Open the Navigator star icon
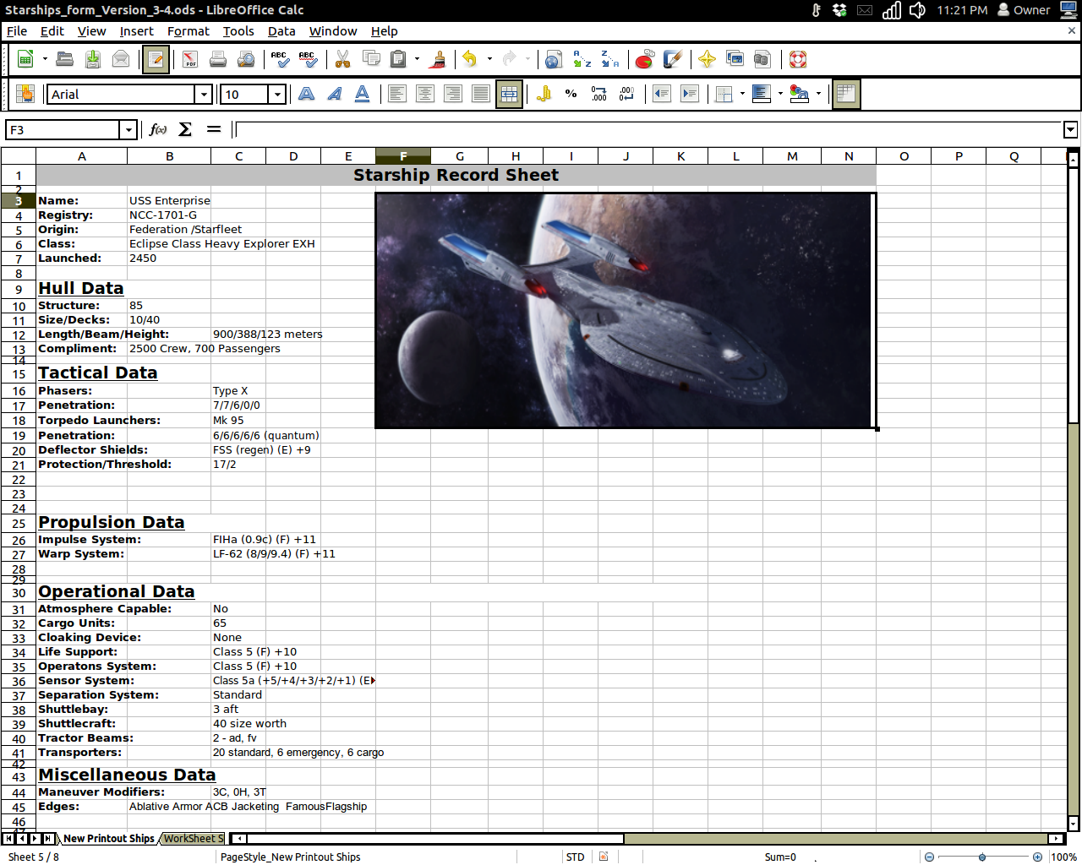 [x=707, y=59]
